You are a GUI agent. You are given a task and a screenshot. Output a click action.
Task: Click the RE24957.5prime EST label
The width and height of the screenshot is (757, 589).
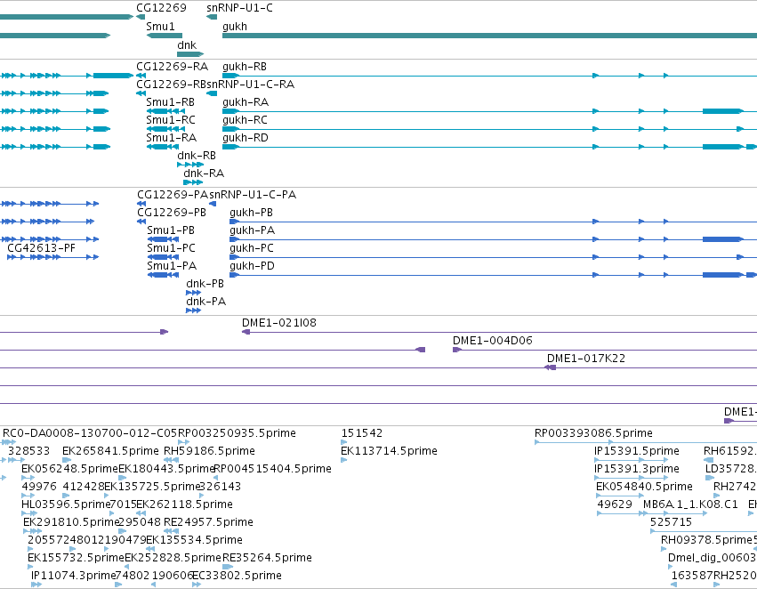pos(208,523)
